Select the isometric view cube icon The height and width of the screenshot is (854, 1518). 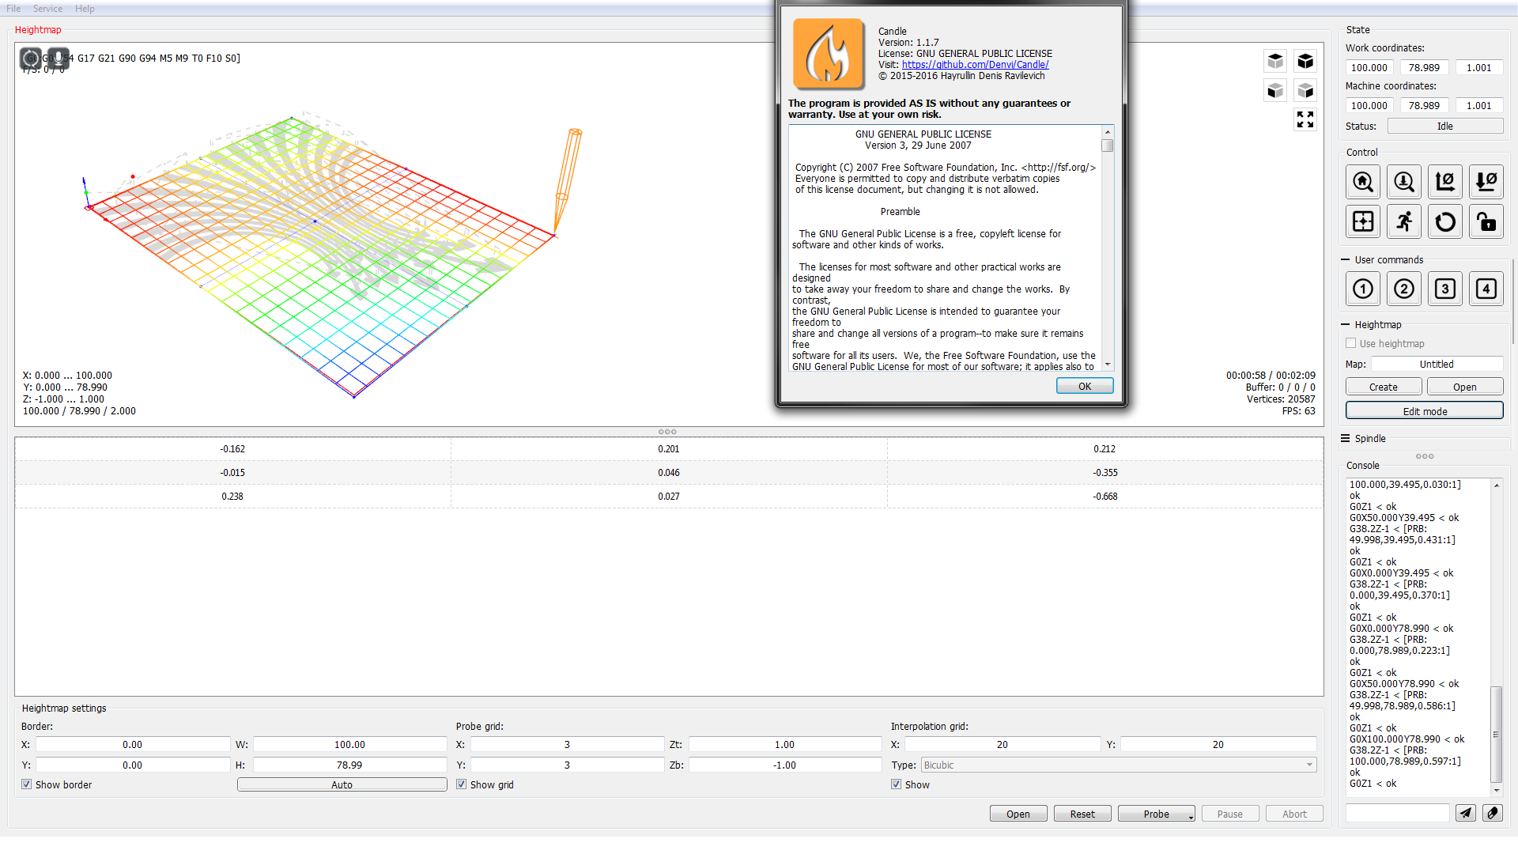pos(1305,61)
